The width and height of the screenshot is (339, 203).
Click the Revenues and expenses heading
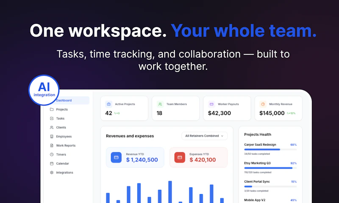[x=130, y=136]
